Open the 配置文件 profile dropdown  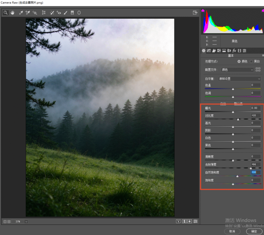click(x=237, y=70)
